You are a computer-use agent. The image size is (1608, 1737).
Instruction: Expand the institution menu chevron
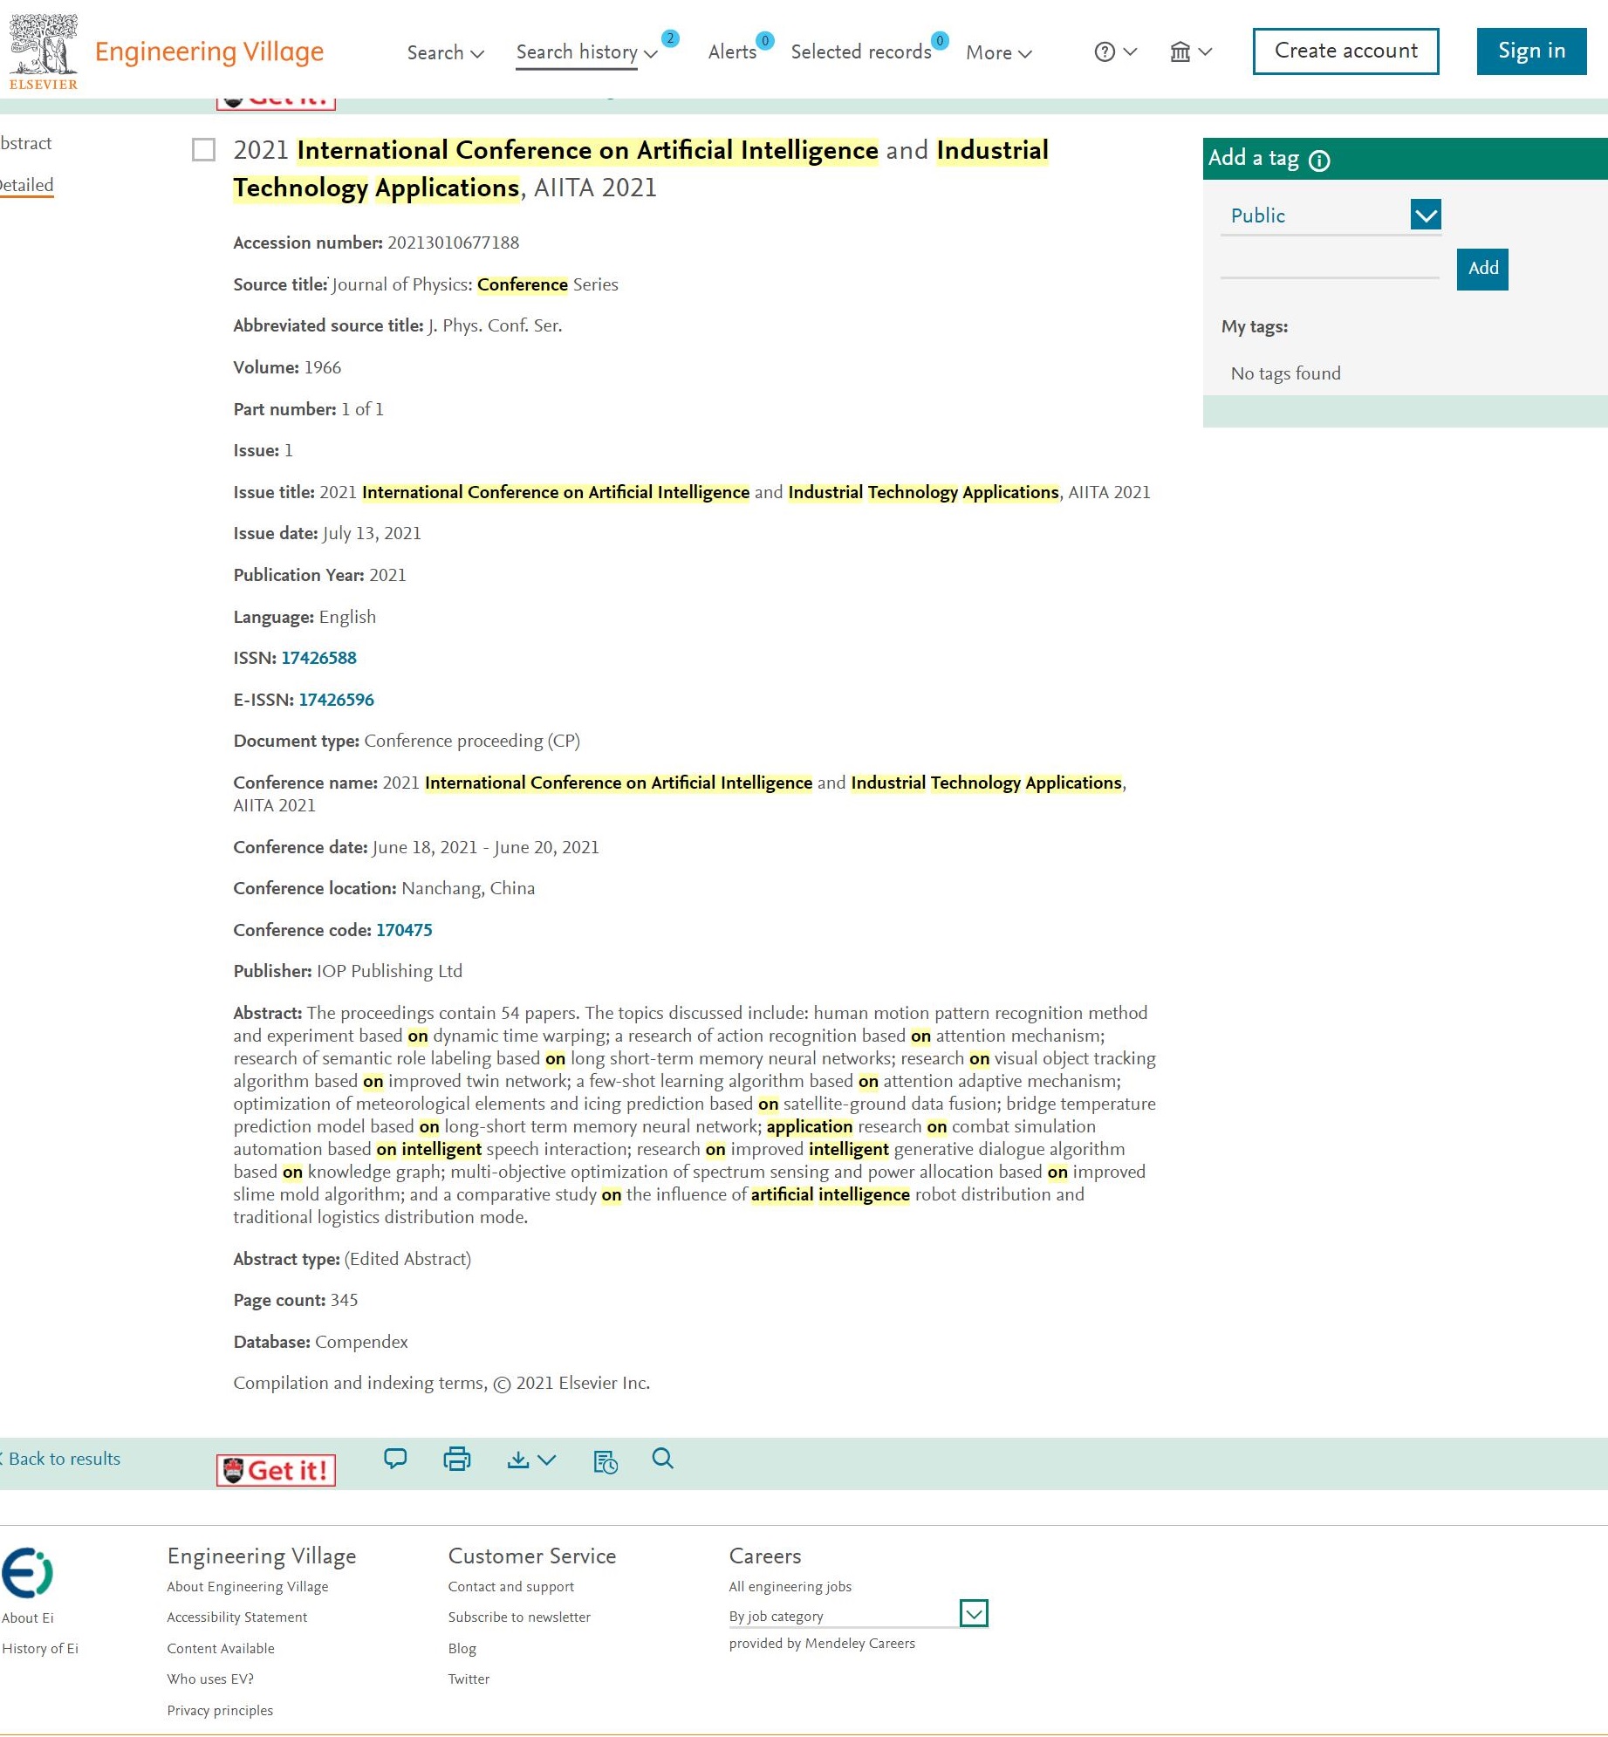[x=1205, y=52]
